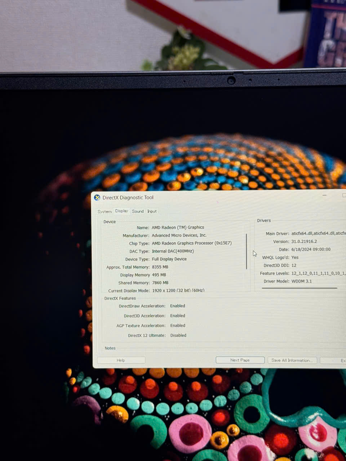Click the DirectX icon in the title bar
This screenshot has width=346, height=461.
tap(97, 197)
